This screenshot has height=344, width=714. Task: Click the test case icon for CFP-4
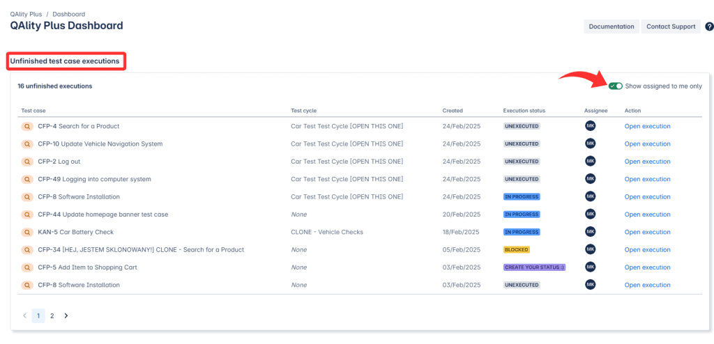[27, 126]
